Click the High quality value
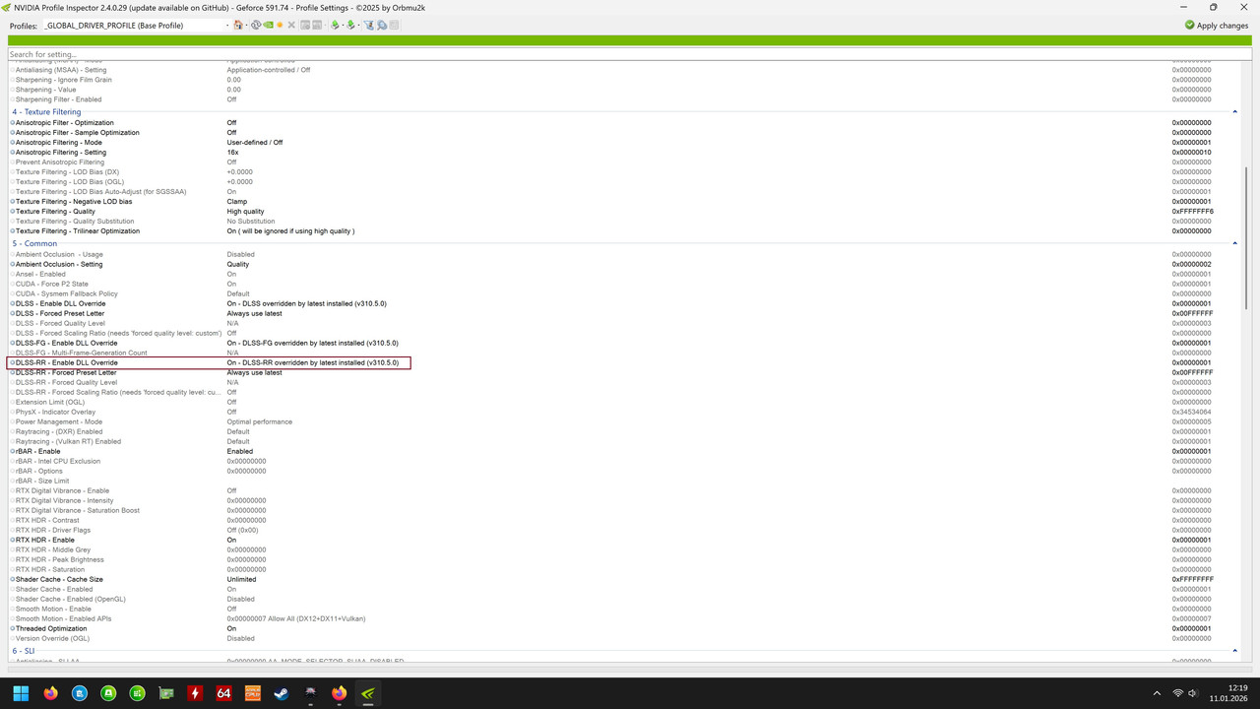The image size is (1260, 709). (x=245, y=212)
